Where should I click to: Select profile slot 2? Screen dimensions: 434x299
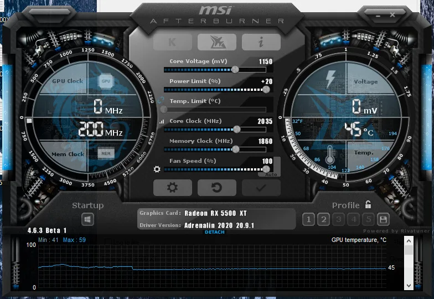[x=323, y=219]
